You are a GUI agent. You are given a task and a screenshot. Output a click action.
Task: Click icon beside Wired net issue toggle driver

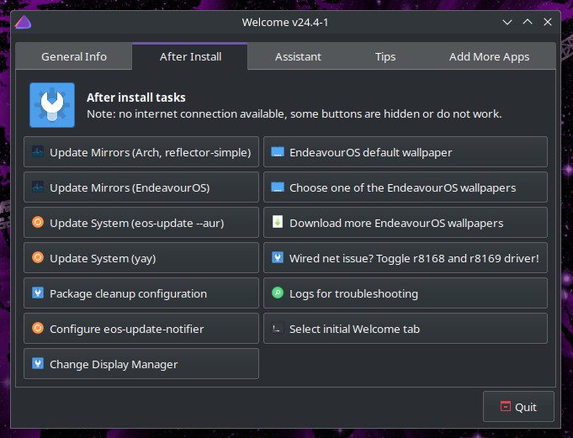coord(278,258)
